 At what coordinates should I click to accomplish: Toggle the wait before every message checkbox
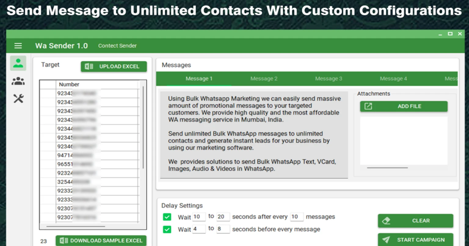coord(167,229)
